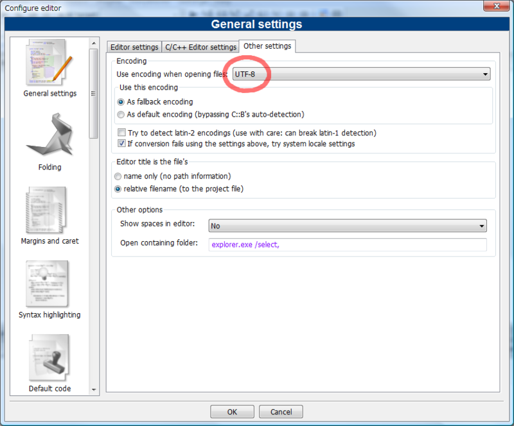The height and width of the screenshot is (426, 514).
Task: Click the sidebar scroll up arrow
Action: click(94, 43)
